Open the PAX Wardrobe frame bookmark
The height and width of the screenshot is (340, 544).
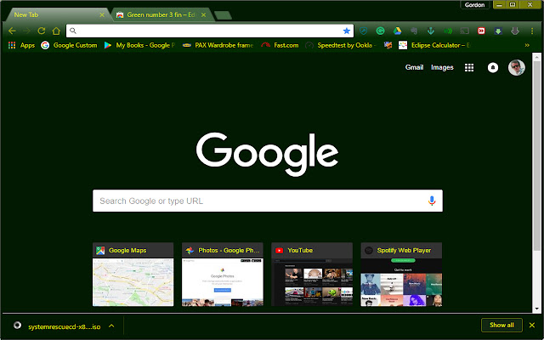(x=218, y=45)
